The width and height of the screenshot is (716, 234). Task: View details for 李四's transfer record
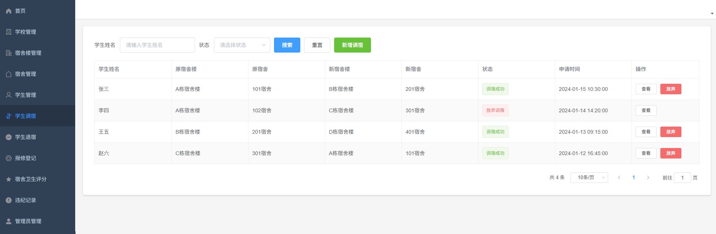pyautogui.click(x=646, y=110)
